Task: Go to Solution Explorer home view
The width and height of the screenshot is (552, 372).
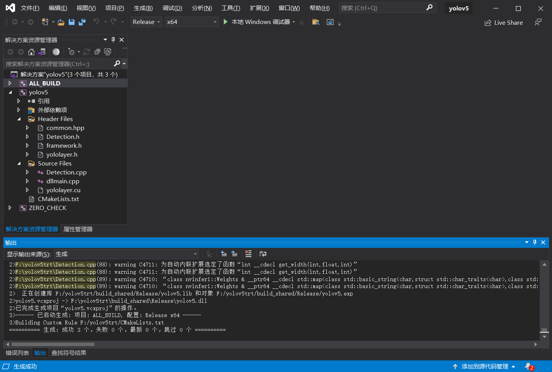Action: click(x=31, y=52)
